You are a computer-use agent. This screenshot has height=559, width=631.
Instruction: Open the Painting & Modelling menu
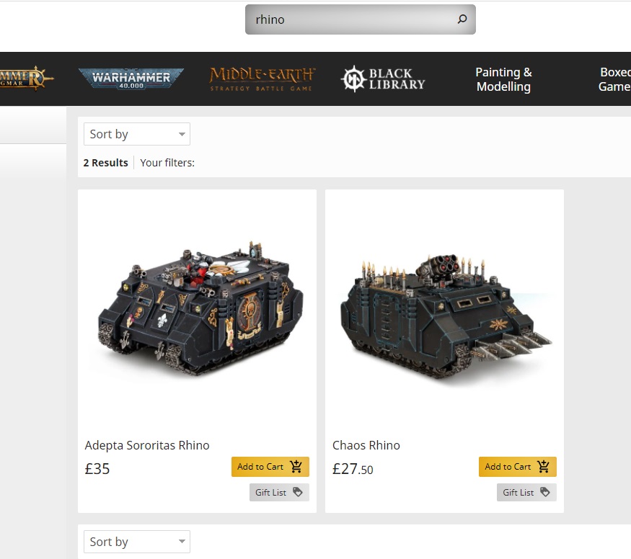click(x=503, y=79)
